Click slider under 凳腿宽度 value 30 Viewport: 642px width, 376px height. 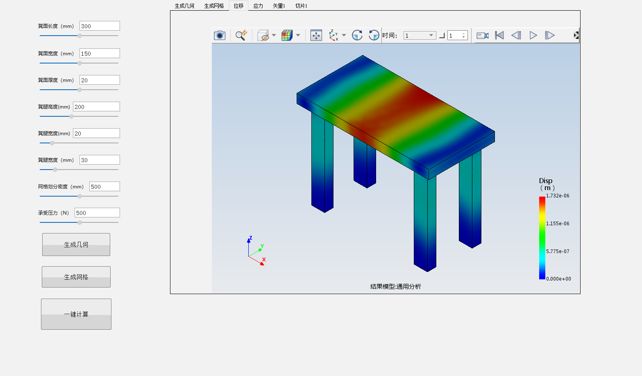[x=79, y=170]
